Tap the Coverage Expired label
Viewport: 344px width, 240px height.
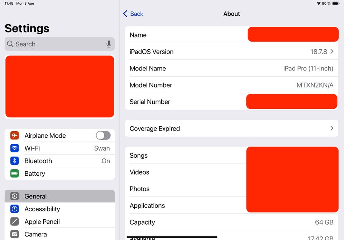(155, 128)
